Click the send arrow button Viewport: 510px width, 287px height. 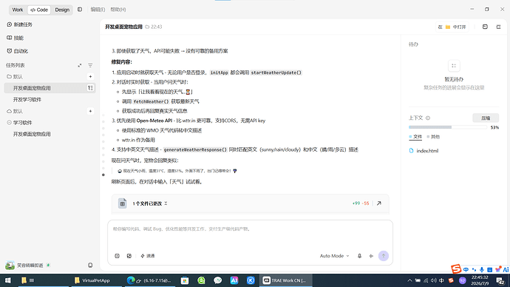point(384,256)
